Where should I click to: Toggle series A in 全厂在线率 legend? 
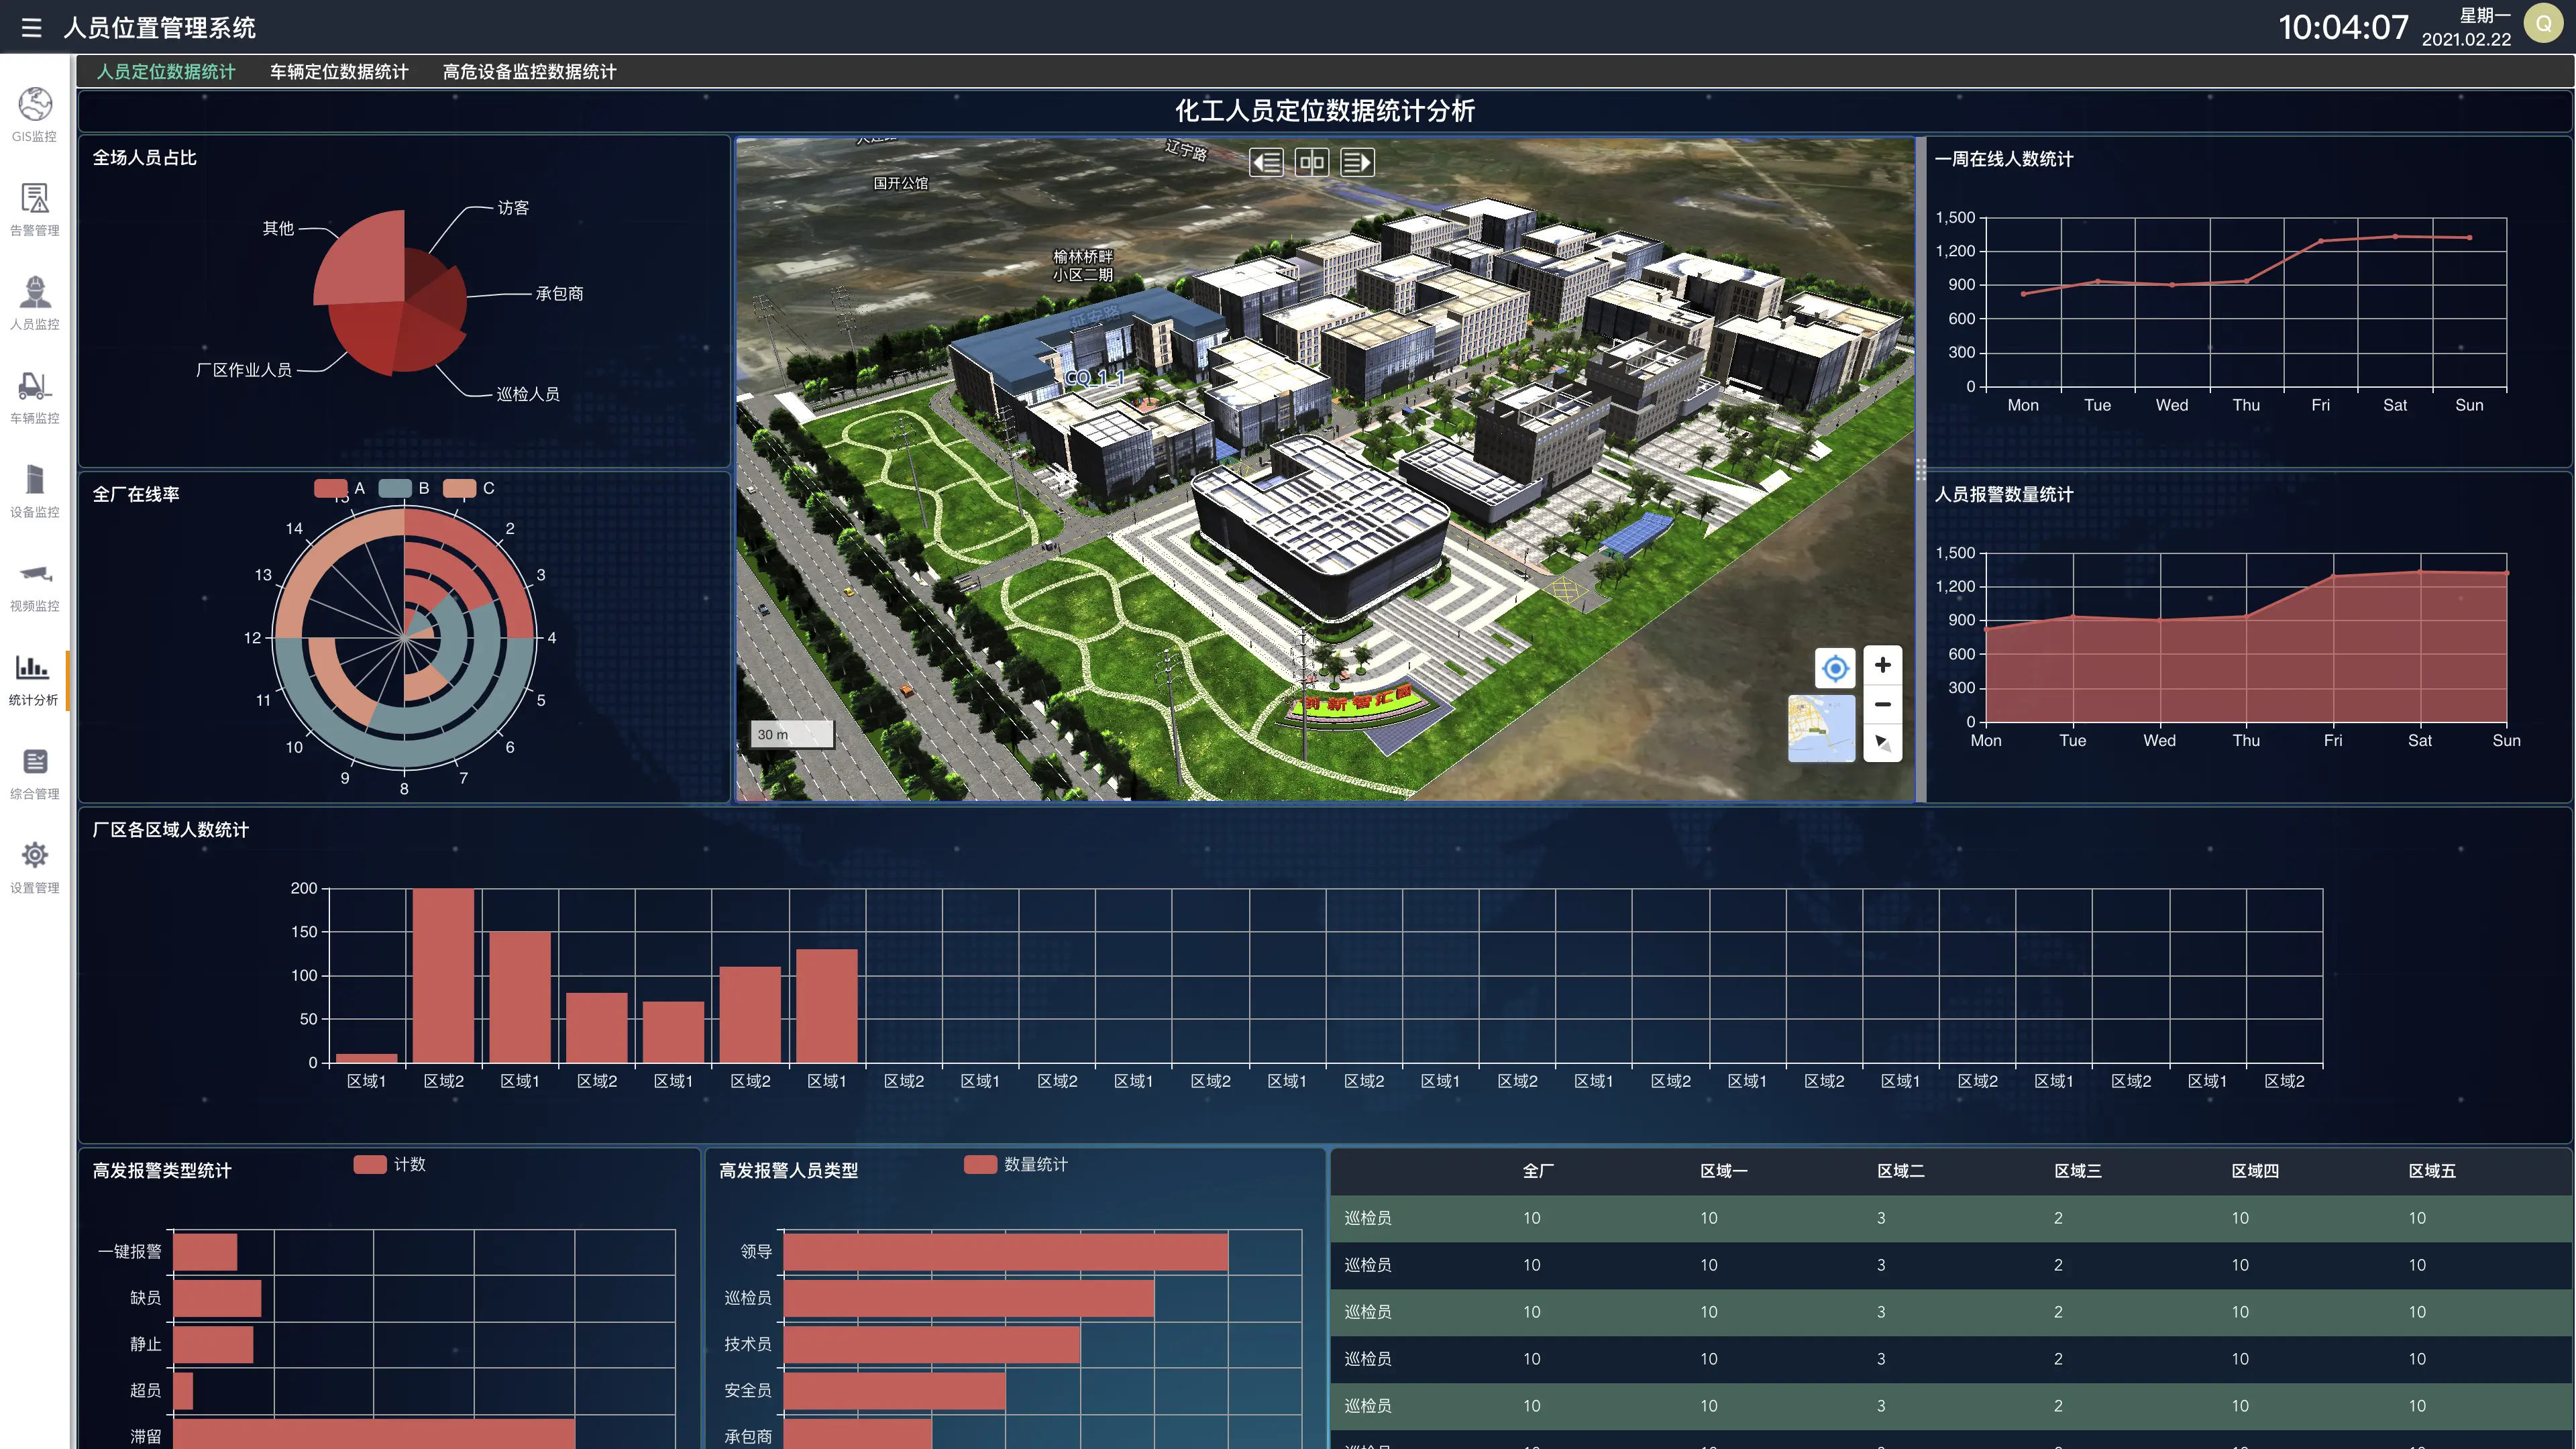coord(340,488)
